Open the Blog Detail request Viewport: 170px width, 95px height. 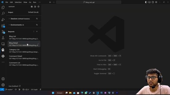tap(24, 44)
